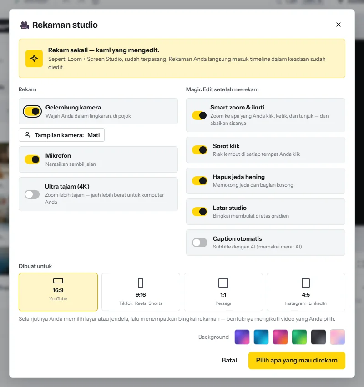This screenshot has height=387, width=364.
Task: Click the Hapus jeda hening label
Action: tap(238, 177)
